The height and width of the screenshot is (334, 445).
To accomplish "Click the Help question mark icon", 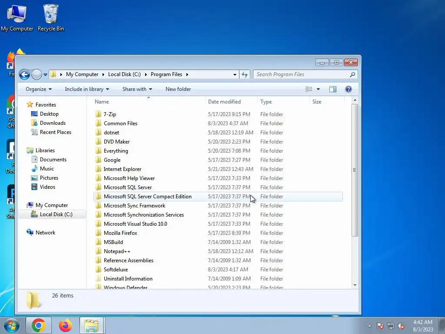I will pyautogui.click(x=348, y=89).
